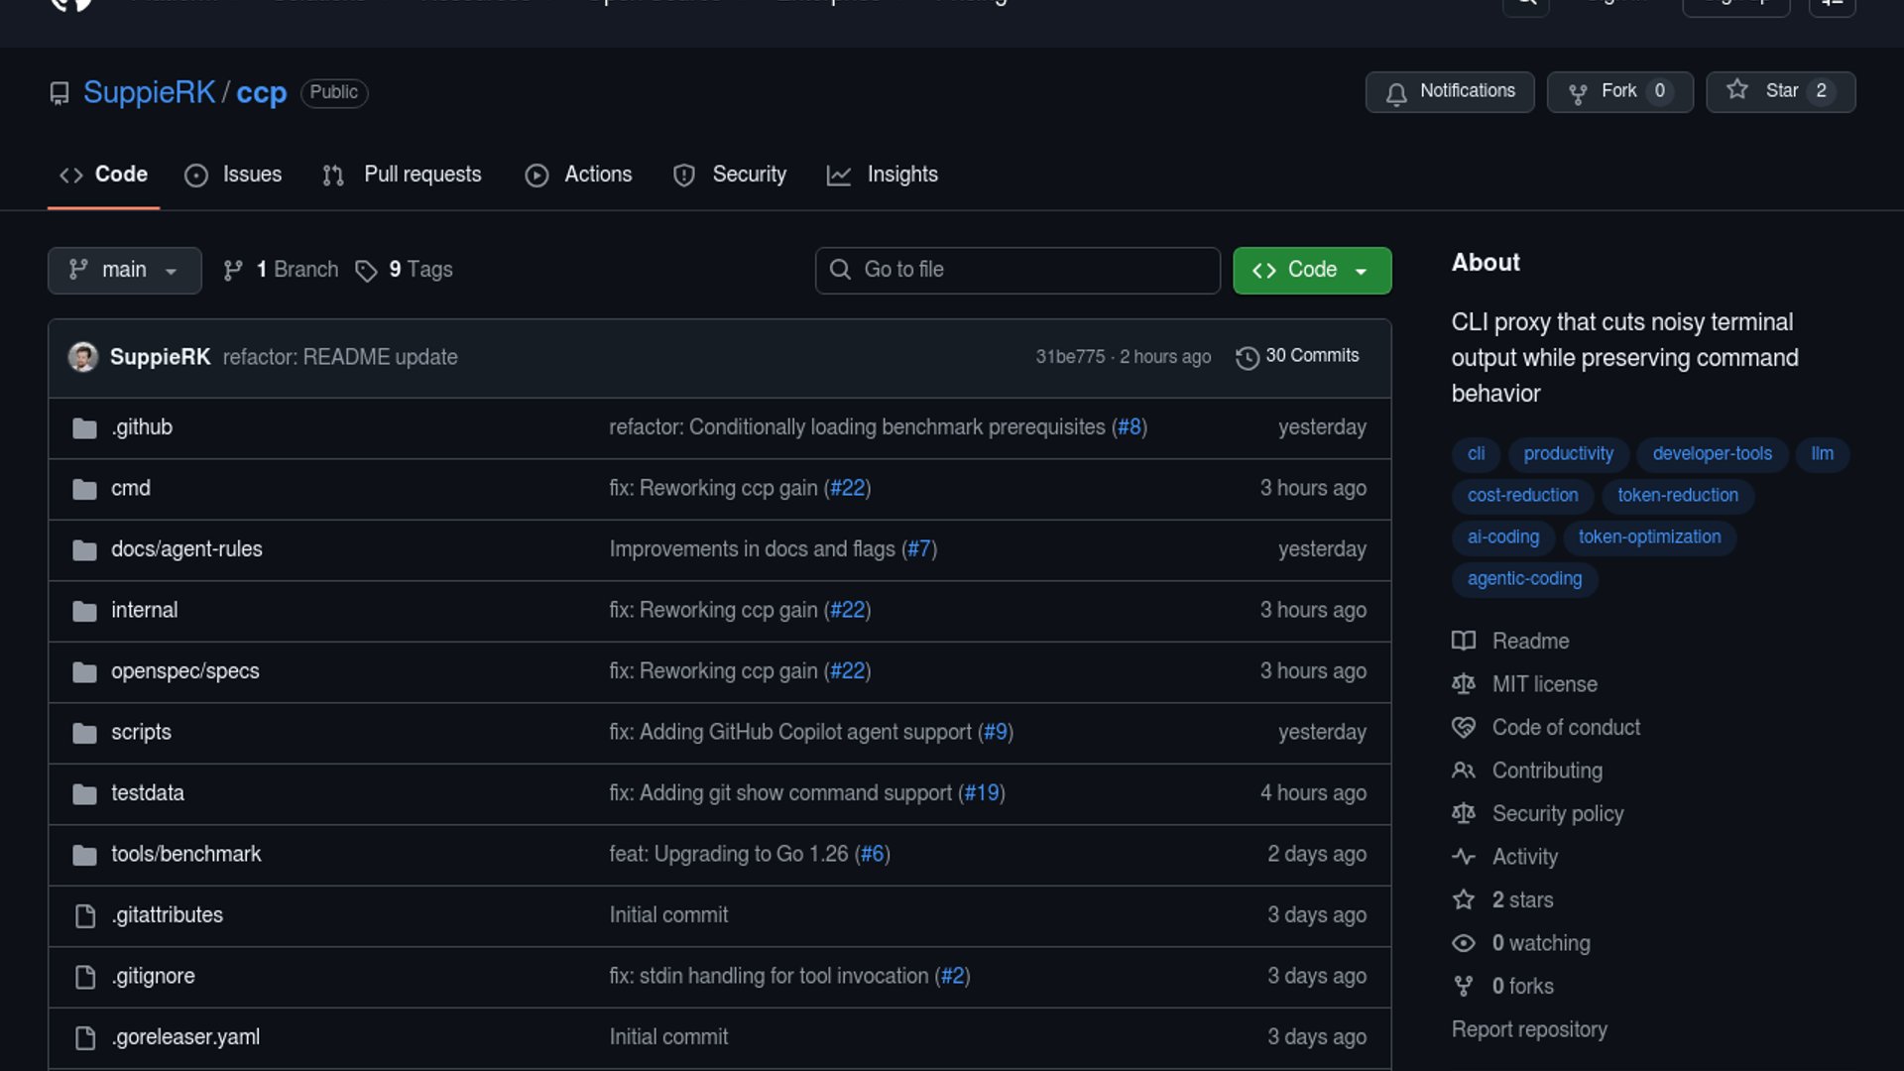This screenshot has width=1904, height=1071.
Task: Click the token-reduction topic tag
Action: (1677, 495)
